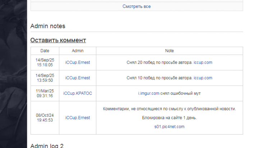The image size is (276, 148).
Task: Click text Блокировка на сайте 1 день
Action: pos(169,118)
